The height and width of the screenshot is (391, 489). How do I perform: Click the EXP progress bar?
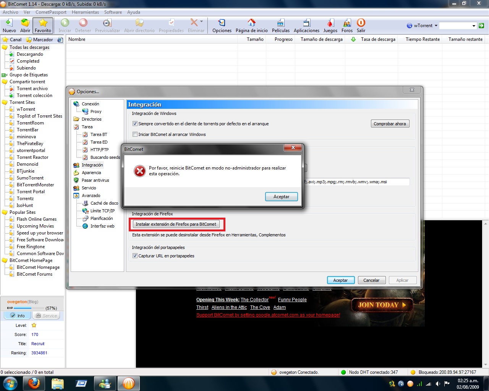click(29, 308)
